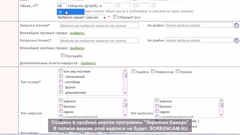Check 'боковая' in unloading type list

tap(157, 106)
